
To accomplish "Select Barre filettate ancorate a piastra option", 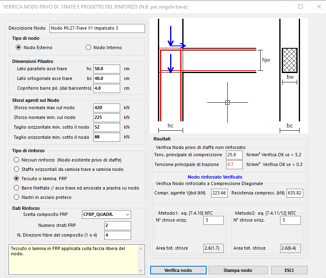I will [x=16, y=188].
